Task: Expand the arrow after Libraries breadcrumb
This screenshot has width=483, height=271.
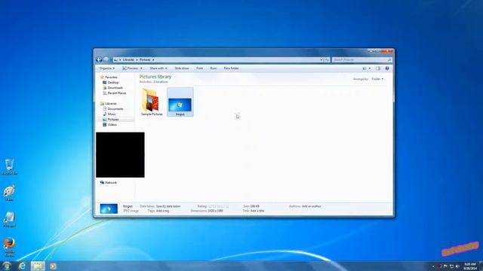Action: point(137,59)
